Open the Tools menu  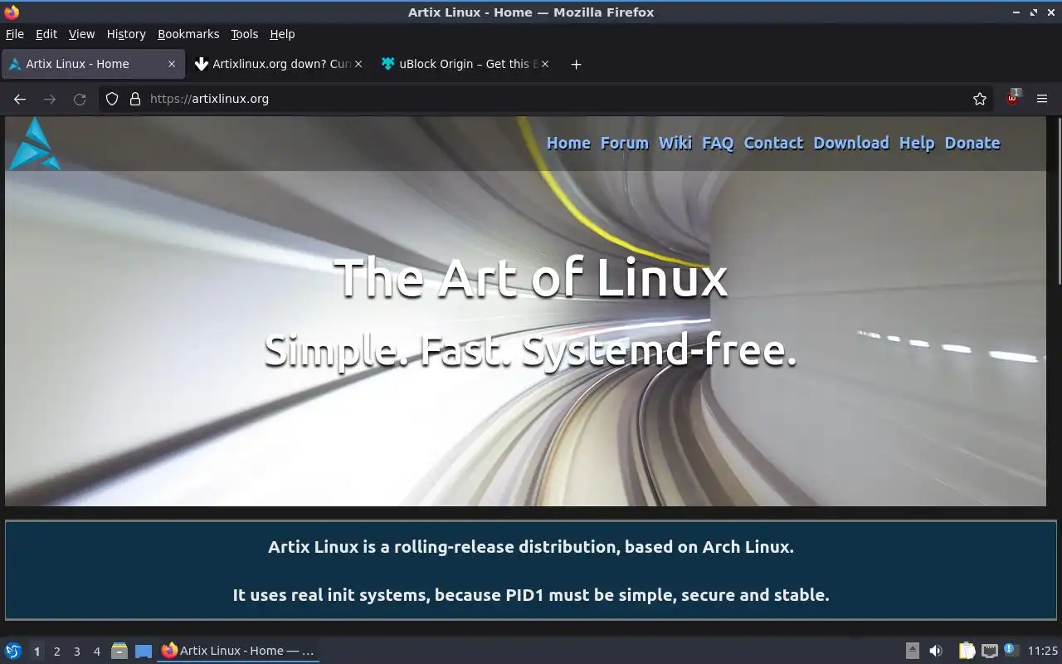tap(245, 34)
